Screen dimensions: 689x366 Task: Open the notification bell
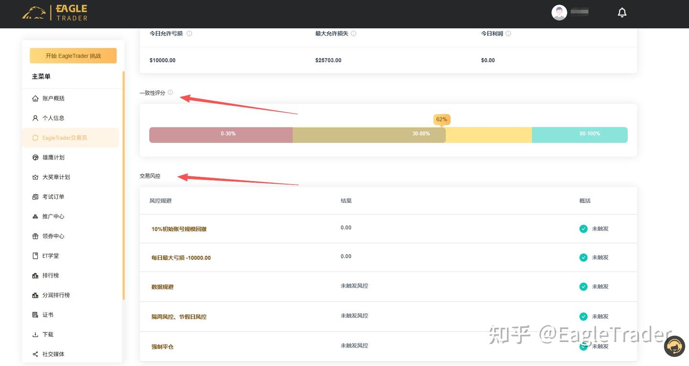click(622, 12)
